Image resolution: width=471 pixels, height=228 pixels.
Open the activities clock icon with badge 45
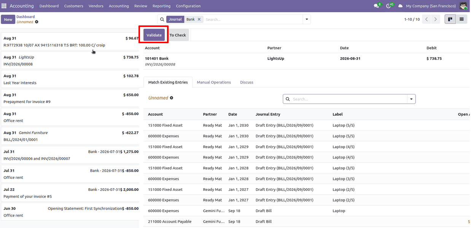389,6
